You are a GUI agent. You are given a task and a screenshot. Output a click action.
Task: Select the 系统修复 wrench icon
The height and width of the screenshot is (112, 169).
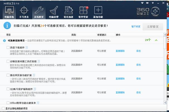39,12
